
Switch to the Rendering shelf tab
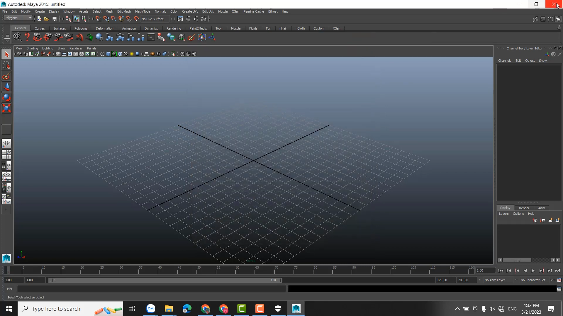coord(174,28)
